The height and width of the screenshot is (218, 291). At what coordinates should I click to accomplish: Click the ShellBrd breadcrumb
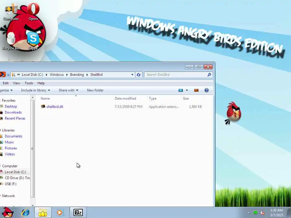coord(96,75)
